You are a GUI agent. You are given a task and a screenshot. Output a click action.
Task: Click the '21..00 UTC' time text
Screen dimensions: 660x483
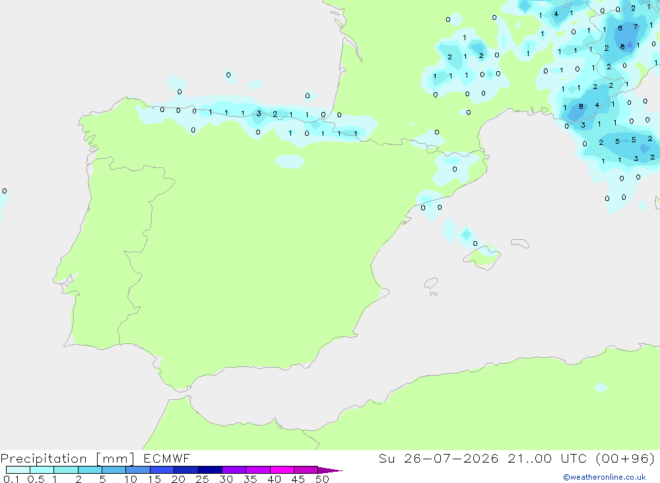click(x=548, y=458)
